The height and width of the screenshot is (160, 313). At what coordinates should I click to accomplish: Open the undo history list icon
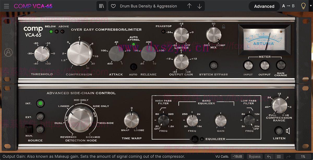279,156
